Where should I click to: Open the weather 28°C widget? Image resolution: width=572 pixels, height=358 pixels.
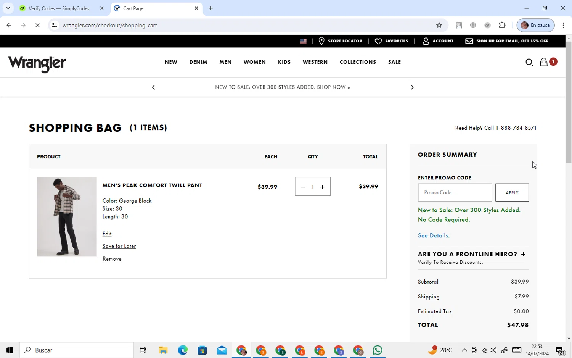(x=440, y=350)
